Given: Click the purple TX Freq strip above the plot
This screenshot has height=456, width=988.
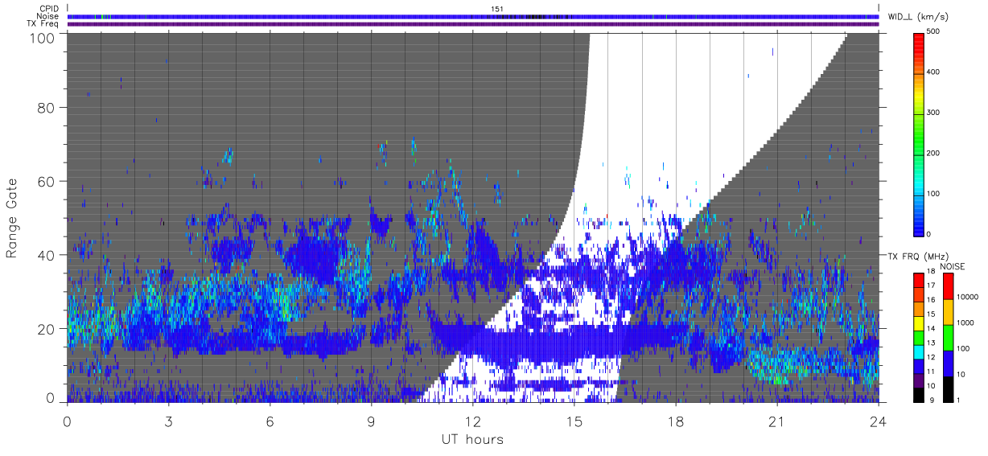Looking at the screenshot, I should pyautogui.click(x=473, y=24).
